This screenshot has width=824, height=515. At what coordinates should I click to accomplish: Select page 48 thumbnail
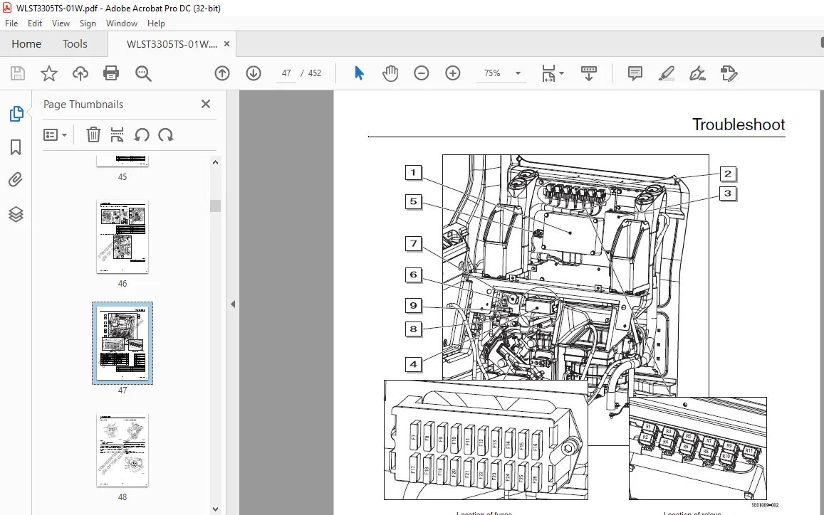coord(122,450)
